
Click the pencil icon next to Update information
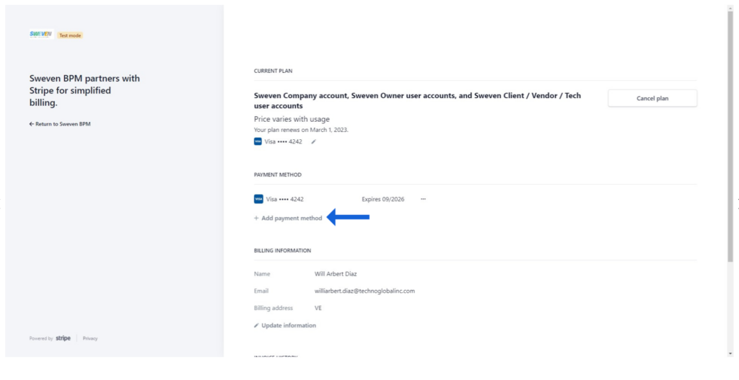[256, 325]
